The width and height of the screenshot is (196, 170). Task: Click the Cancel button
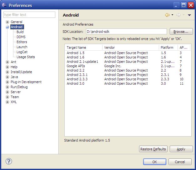(x=180, y=162)
